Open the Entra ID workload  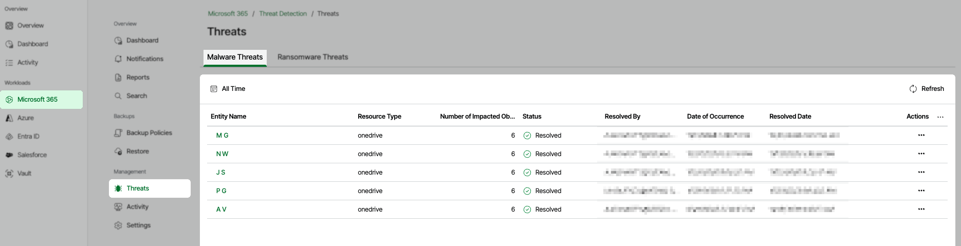[22, 137]
